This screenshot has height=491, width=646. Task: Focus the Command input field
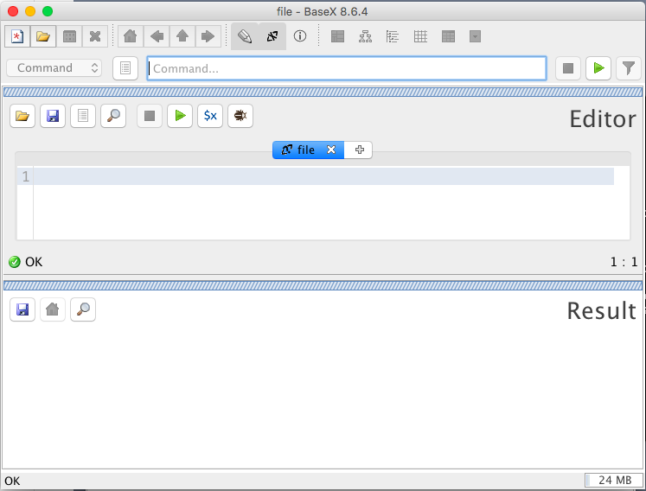[x=347, y=68]
